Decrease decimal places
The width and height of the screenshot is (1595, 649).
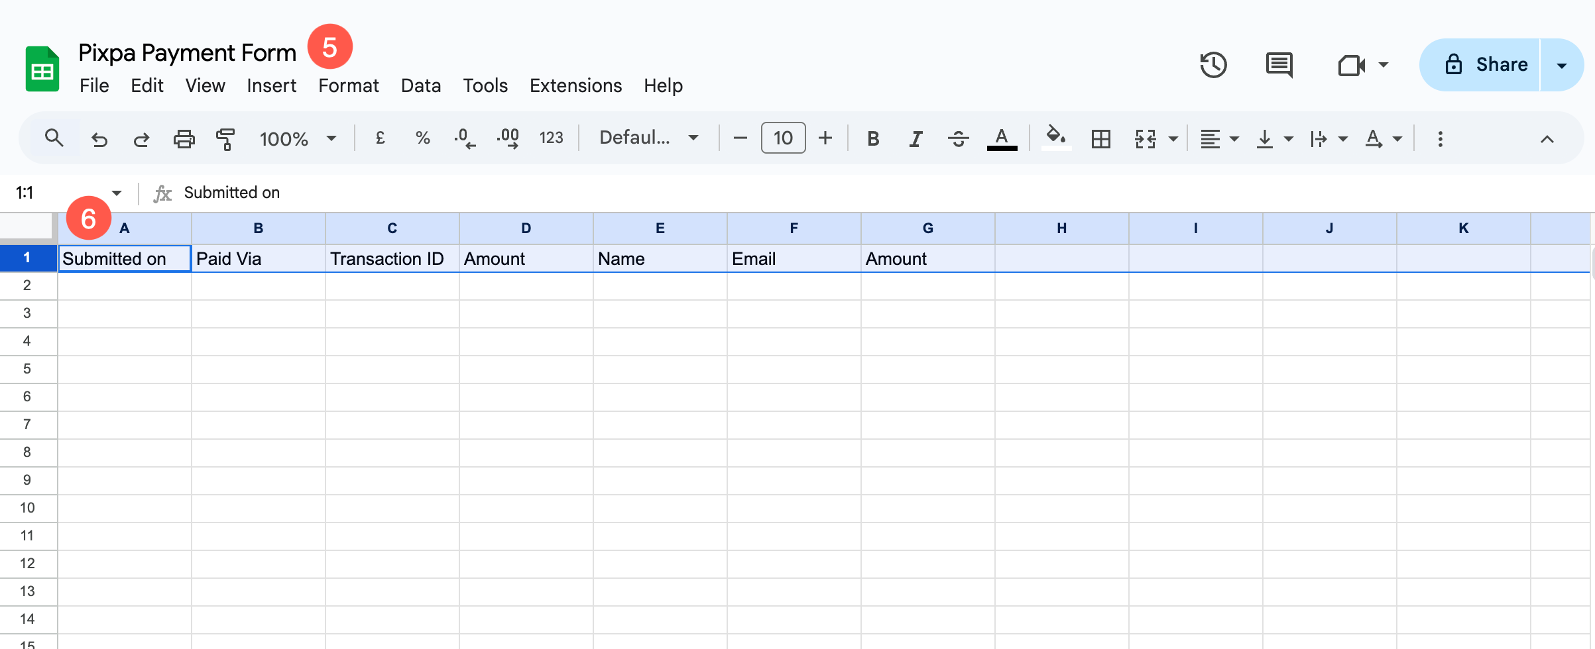(x=465, y=138)
